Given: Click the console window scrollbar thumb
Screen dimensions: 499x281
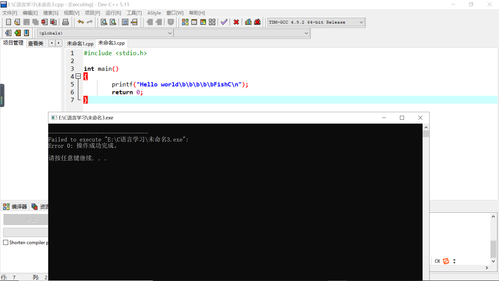Looking at the screenshot, I should click(x=426, y=134).
